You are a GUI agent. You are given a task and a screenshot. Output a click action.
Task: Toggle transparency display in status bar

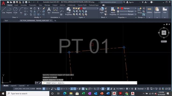coord(83,89)
